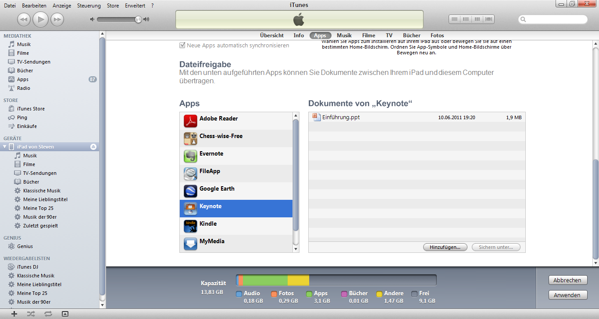Eject the iPad von Steven device

[93, 147]
